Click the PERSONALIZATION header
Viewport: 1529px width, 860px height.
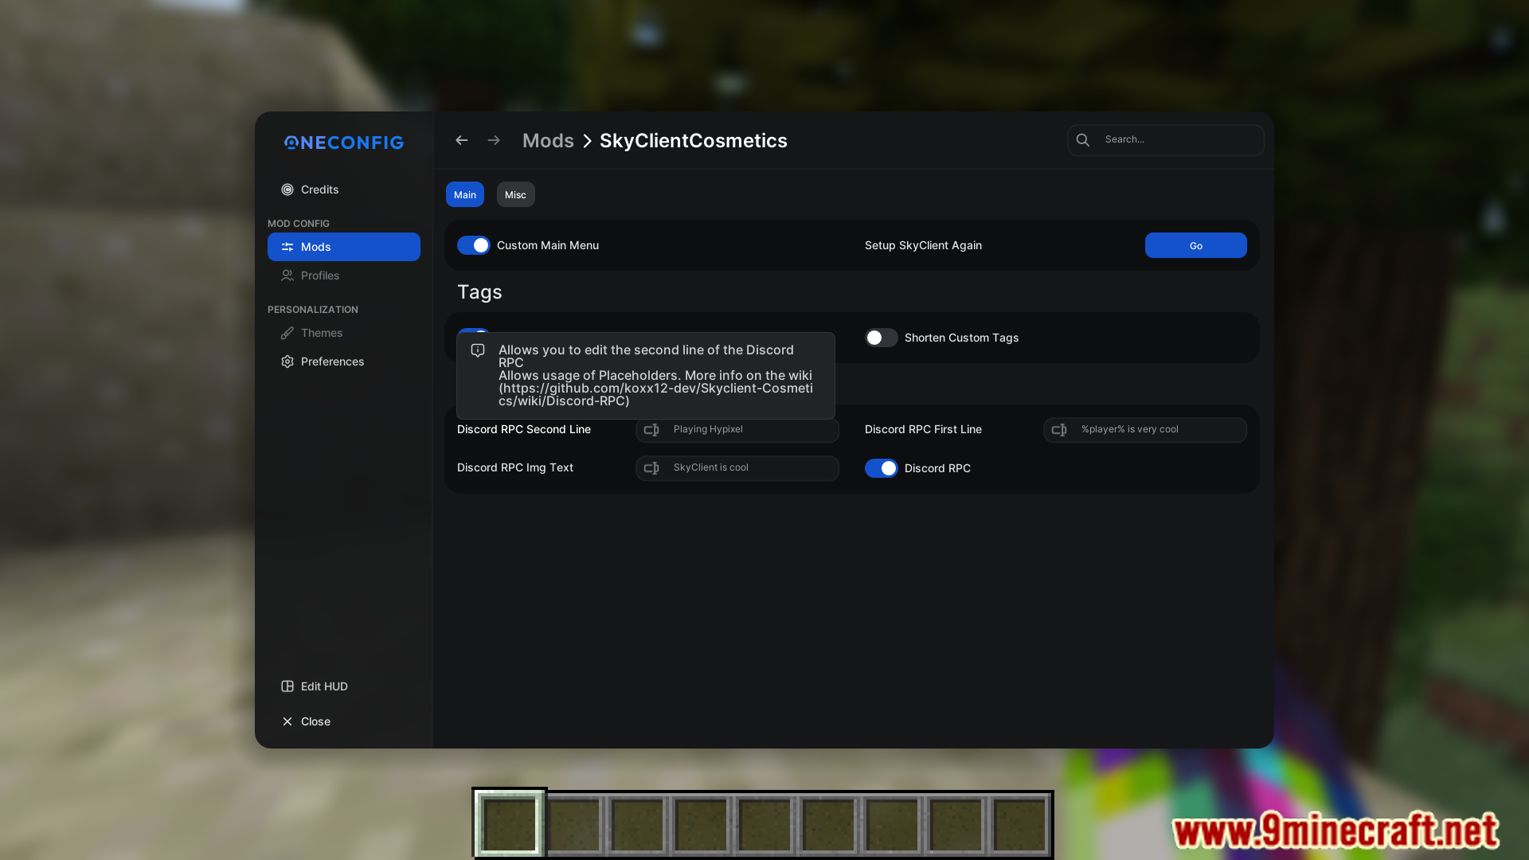(x=313, y=310)
